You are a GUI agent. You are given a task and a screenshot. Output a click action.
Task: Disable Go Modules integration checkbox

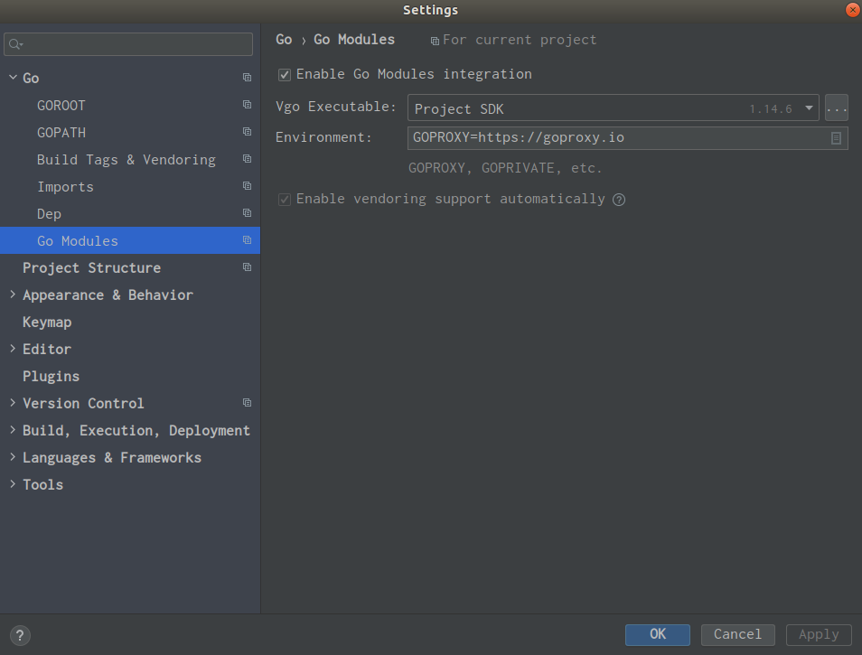(285, 75)
